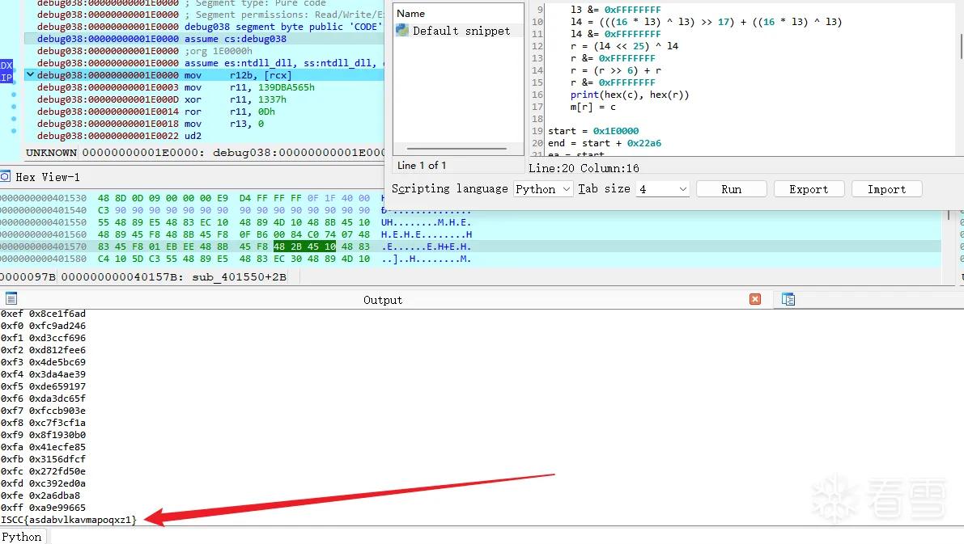
Task: Select the Hex View-1 tab
Action: pos(47,178)
